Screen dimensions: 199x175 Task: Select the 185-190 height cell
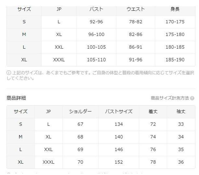tap(175, 60)
